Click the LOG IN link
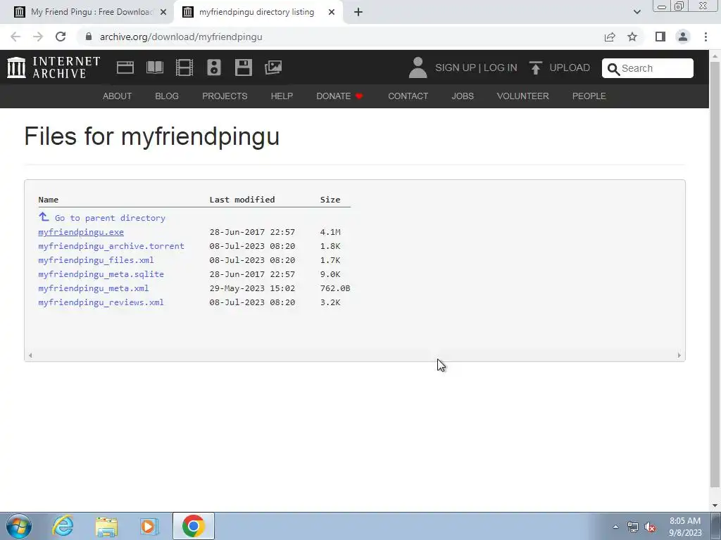 pos(501,67)
